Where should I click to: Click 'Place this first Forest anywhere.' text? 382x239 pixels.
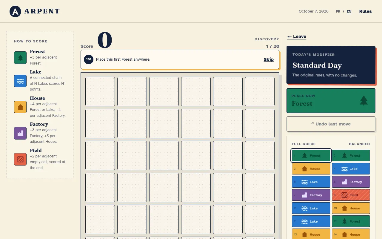123,59
